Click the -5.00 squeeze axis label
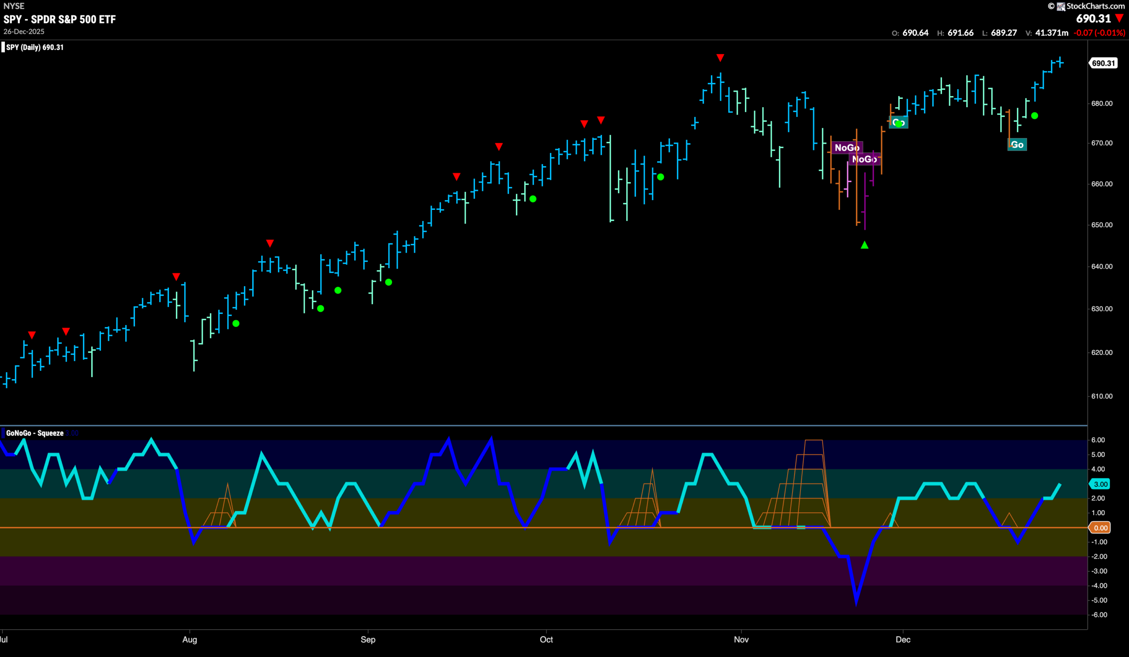 [1099, 600]
